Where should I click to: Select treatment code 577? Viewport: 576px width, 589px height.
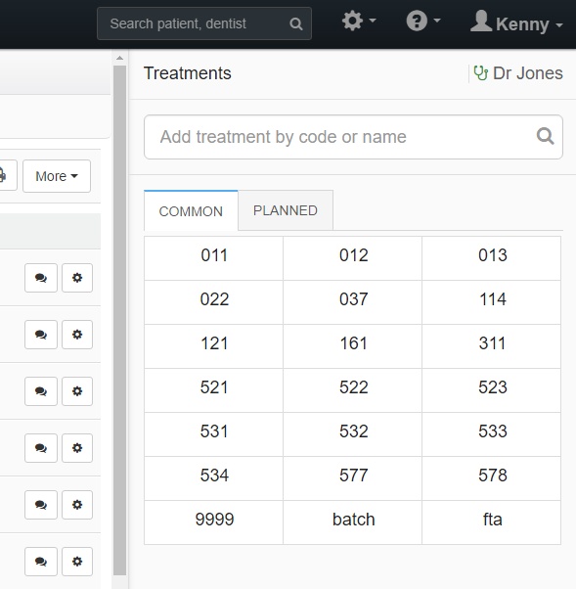(353, 478)
